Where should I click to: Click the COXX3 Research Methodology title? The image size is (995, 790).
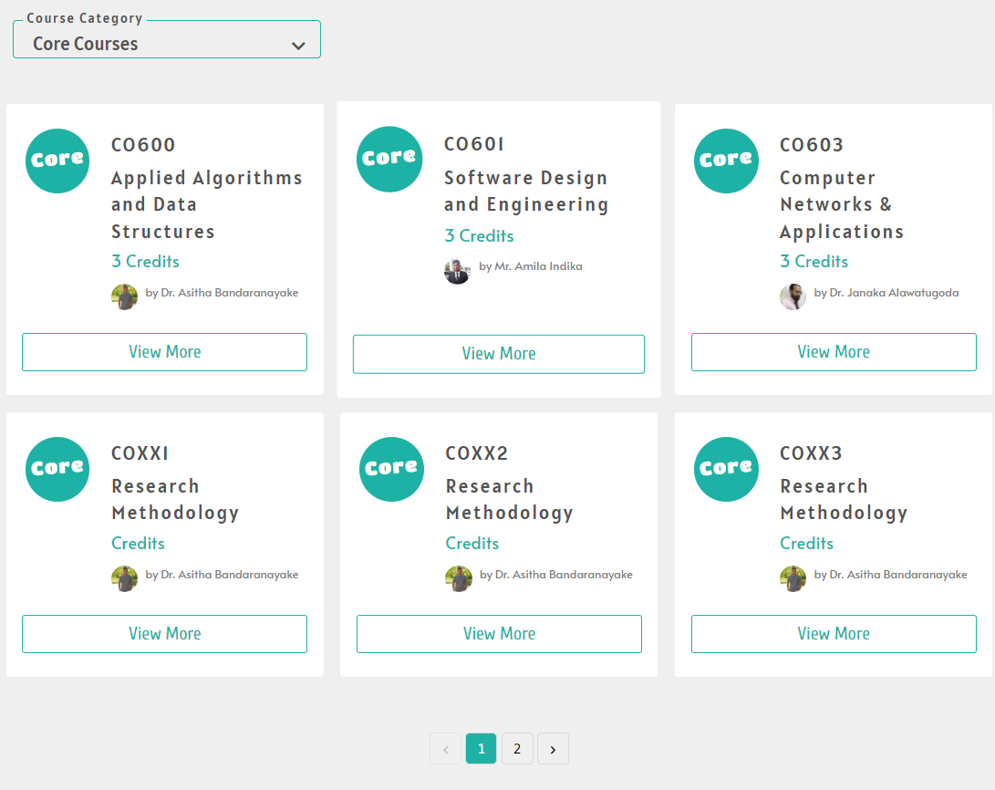click(844, 499)
